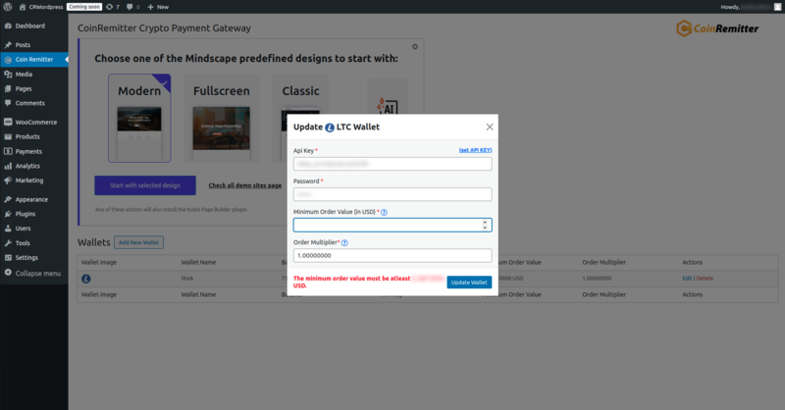The height and width of the screenshot is (410, 785).
Task: Select the Modern design thumbnail
Action: 139,118
